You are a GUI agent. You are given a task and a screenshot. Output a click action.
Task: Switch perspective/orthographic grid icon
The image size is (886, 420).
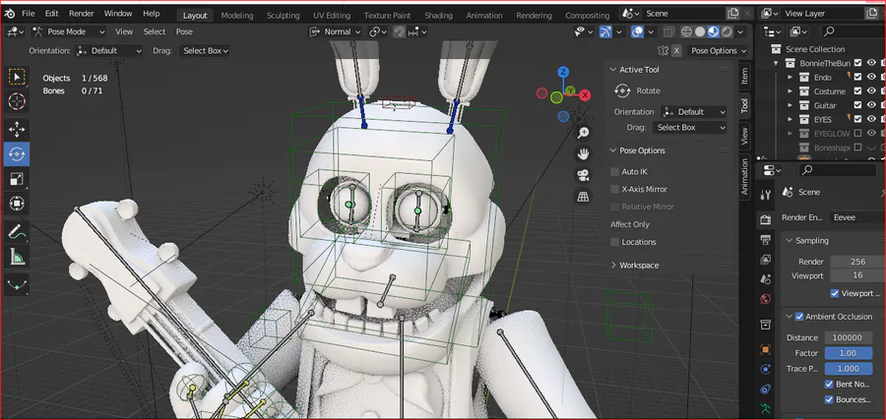(x=583, y=197)
